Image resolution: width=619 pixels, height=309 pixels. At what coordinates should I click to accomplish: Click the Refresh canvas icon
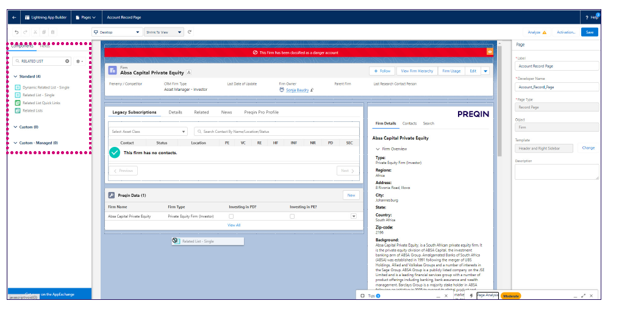(x=190, y=32)
